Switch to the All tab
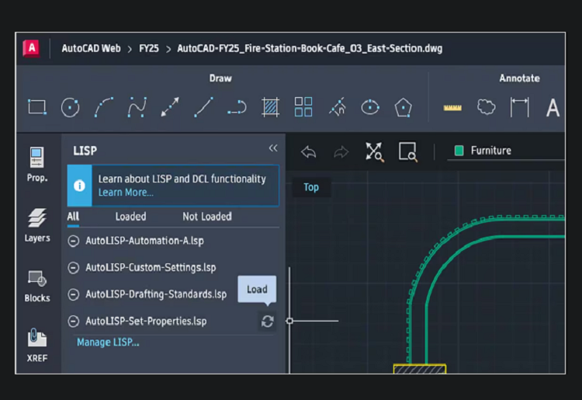Screen dimensions: 582x400 (x=73, y=217)
